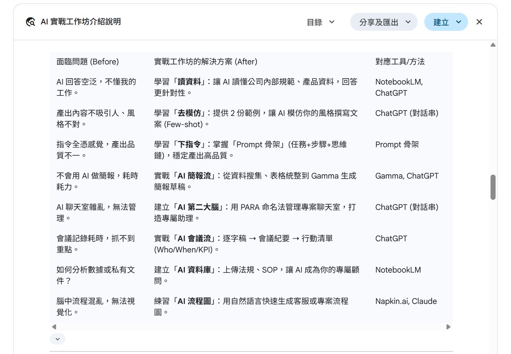Click the research icon beside the document title

pyautogui.click(x=30, y=22)
